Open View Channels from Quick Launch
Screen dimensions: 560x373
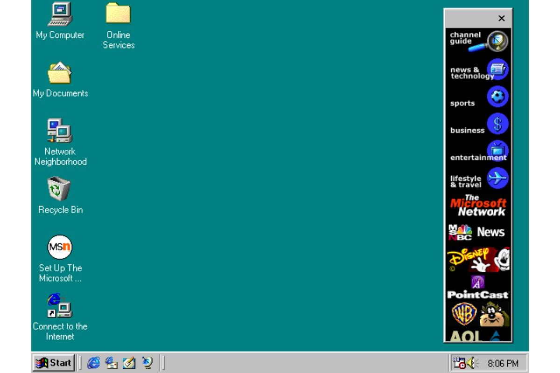pyautogui.click(x=147, y=363)
